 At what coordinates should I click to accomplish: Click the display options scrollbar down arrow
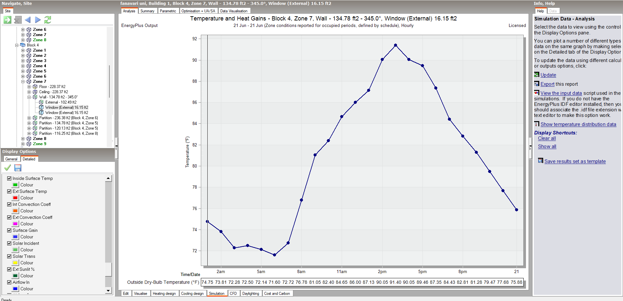pos(108,291)
